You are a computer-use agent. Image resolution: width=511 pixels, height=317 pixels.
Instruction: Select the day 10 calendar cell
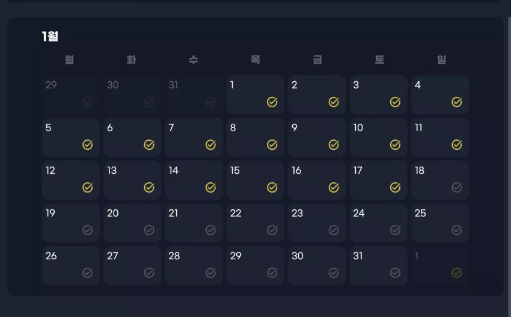378,138
